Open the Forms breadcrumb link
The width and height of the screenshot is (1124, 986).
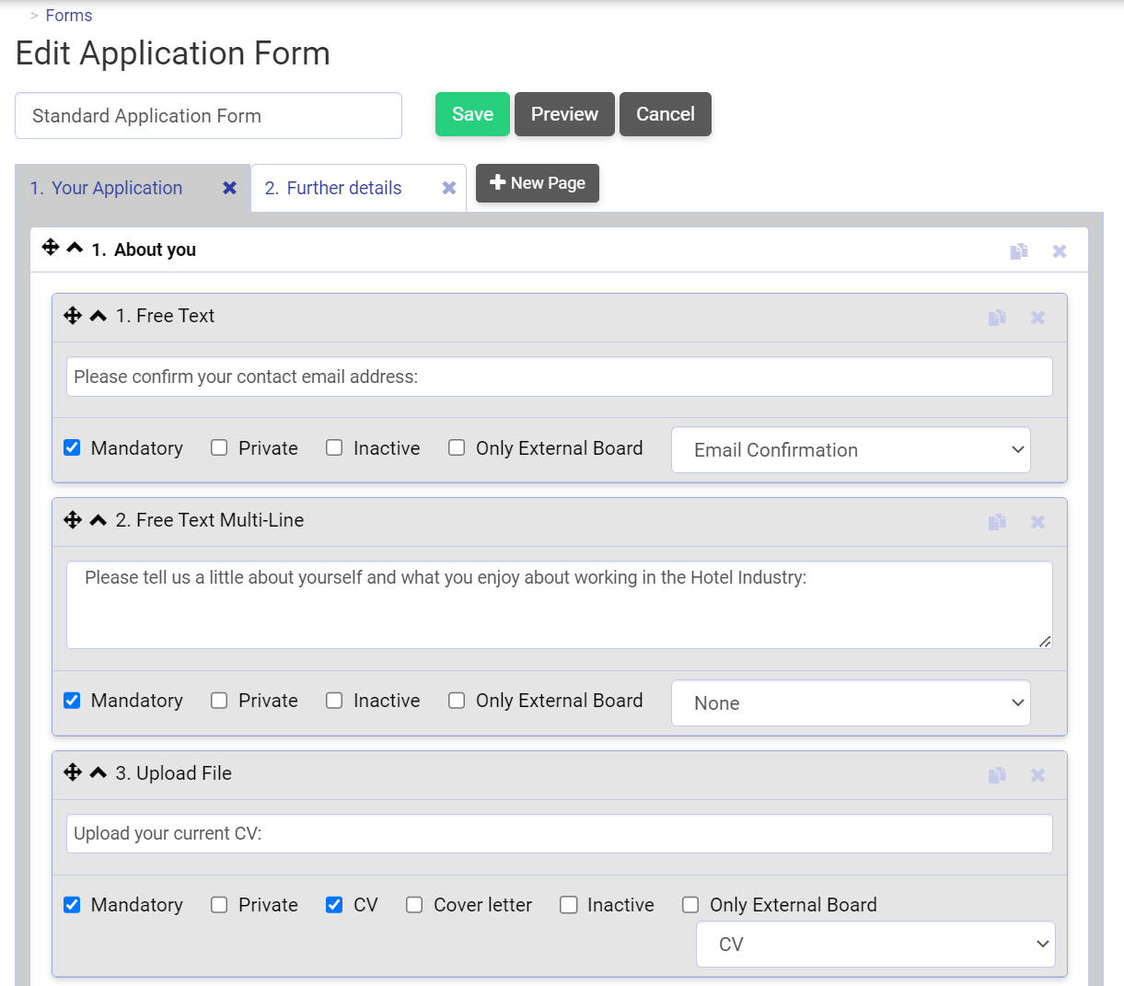pos(68,15)
